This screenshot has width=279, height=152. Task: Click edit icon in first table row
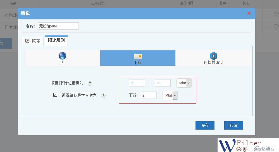(276, 15)
